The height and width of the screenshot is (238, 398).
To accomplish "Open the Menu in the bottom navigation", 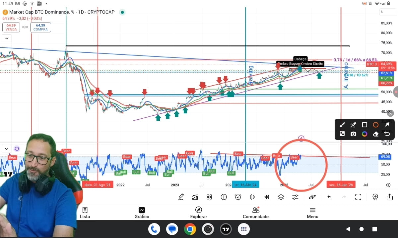I will [x=312, y=212].
